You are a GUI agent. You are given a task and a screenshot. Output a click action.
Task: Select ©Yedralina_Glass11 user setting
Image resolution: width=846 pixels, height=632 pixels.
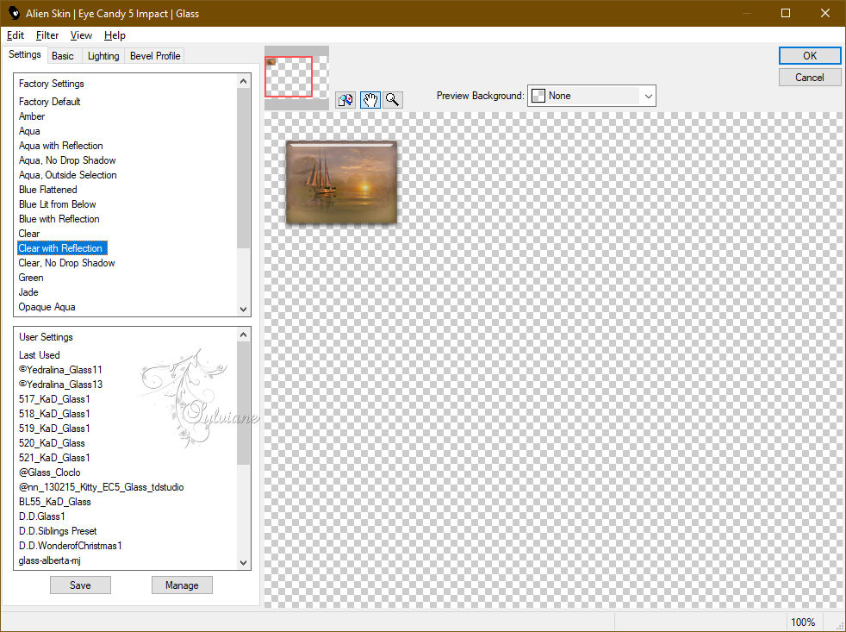point(60,370)
